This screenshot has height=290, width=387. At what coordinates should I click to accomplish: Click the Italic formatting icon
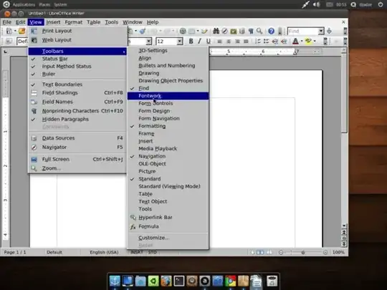tap(199, 42)
